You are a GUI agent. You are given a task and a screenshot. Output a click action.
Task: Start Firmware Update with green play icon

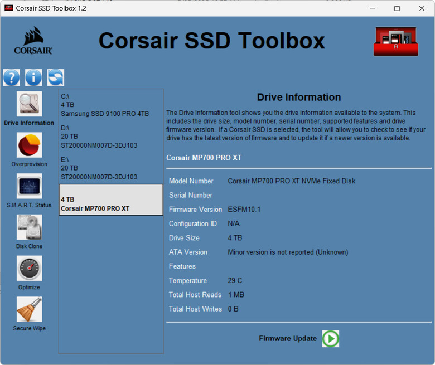coord(330,338)
